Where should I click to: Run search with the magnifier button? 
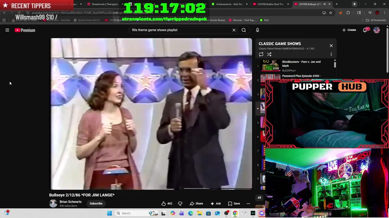tap(244, 30)
